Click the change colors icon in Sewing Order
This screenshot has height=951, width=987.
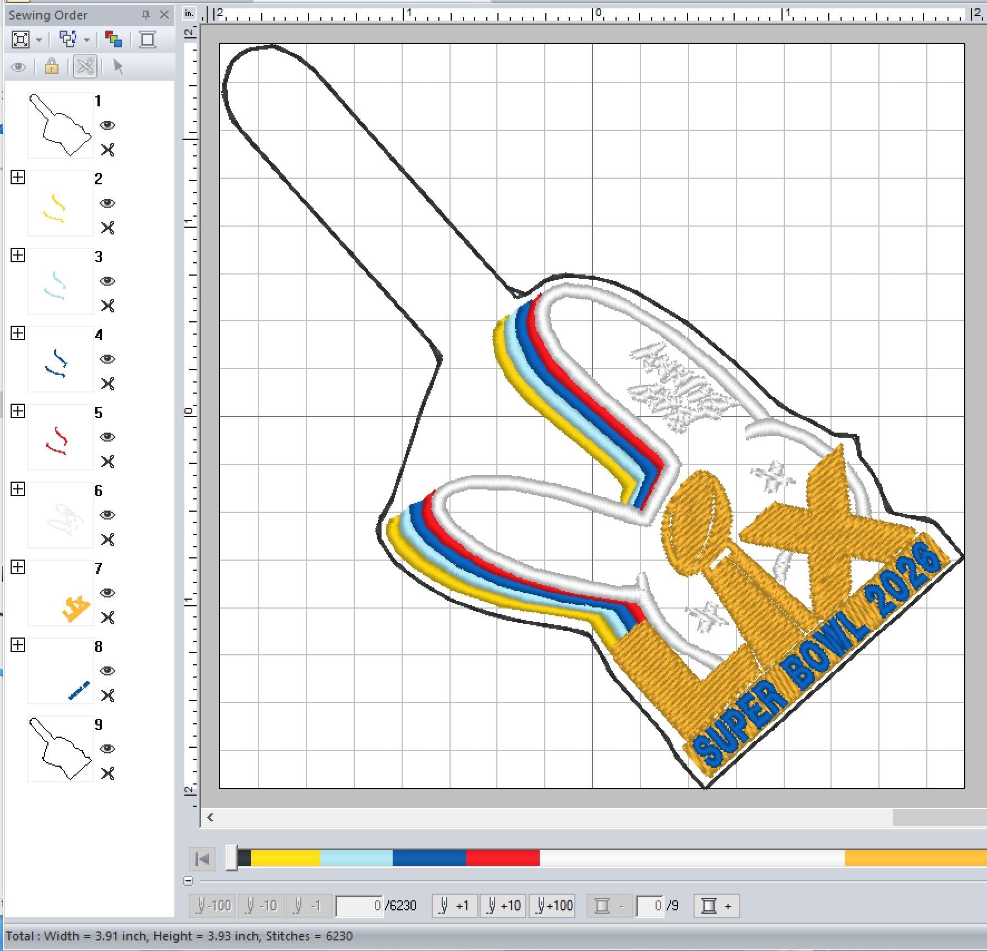(x=113, y=40)
